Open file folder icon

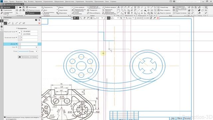click(20, 7)
